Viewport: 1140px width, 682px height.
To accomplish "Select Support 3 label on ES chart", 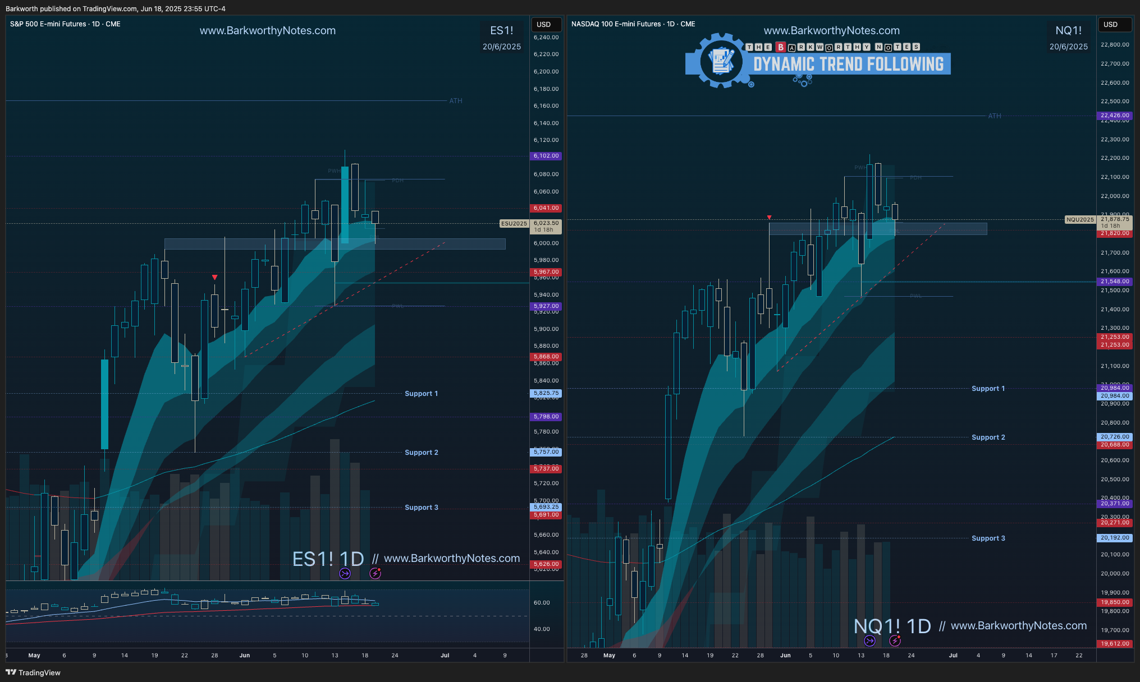I will (422, 508).
